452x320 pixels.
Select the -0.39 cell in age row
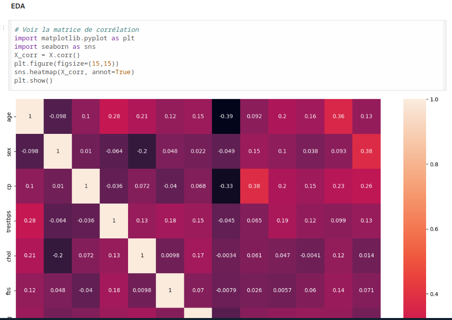226,116
